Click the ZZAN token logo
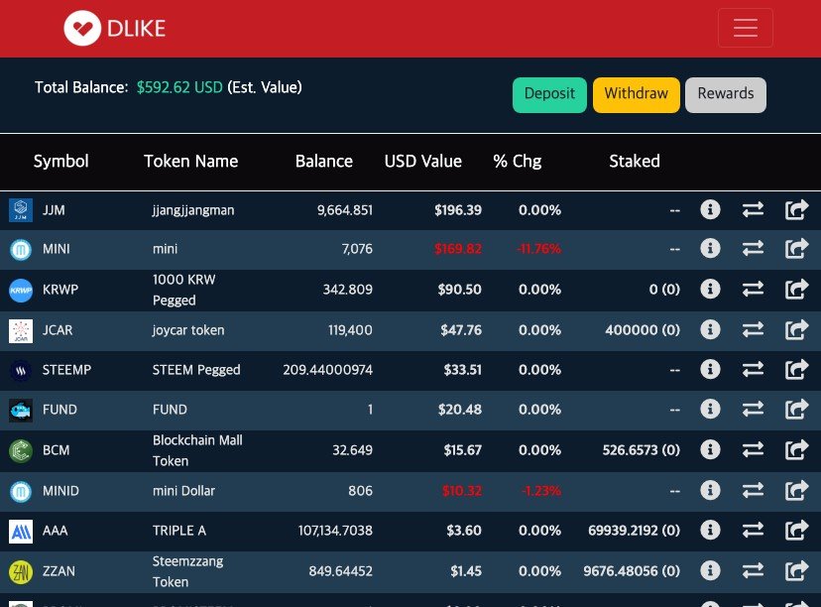 [21, 572]
